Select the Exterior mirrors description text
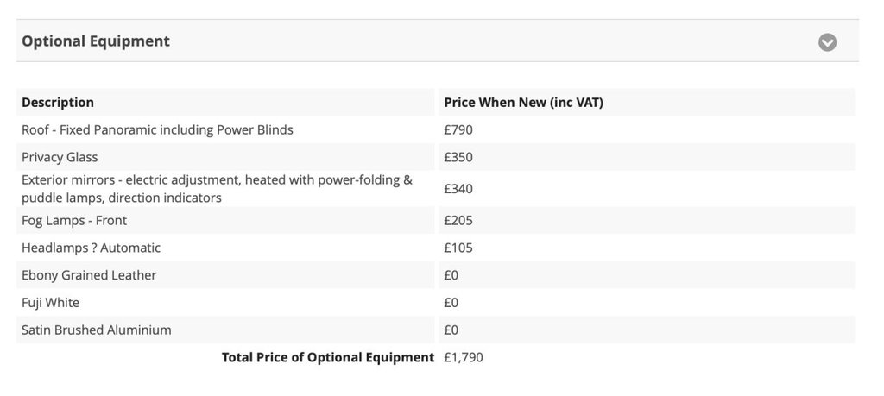The image size is (884, 396). [x=217, y=189]
